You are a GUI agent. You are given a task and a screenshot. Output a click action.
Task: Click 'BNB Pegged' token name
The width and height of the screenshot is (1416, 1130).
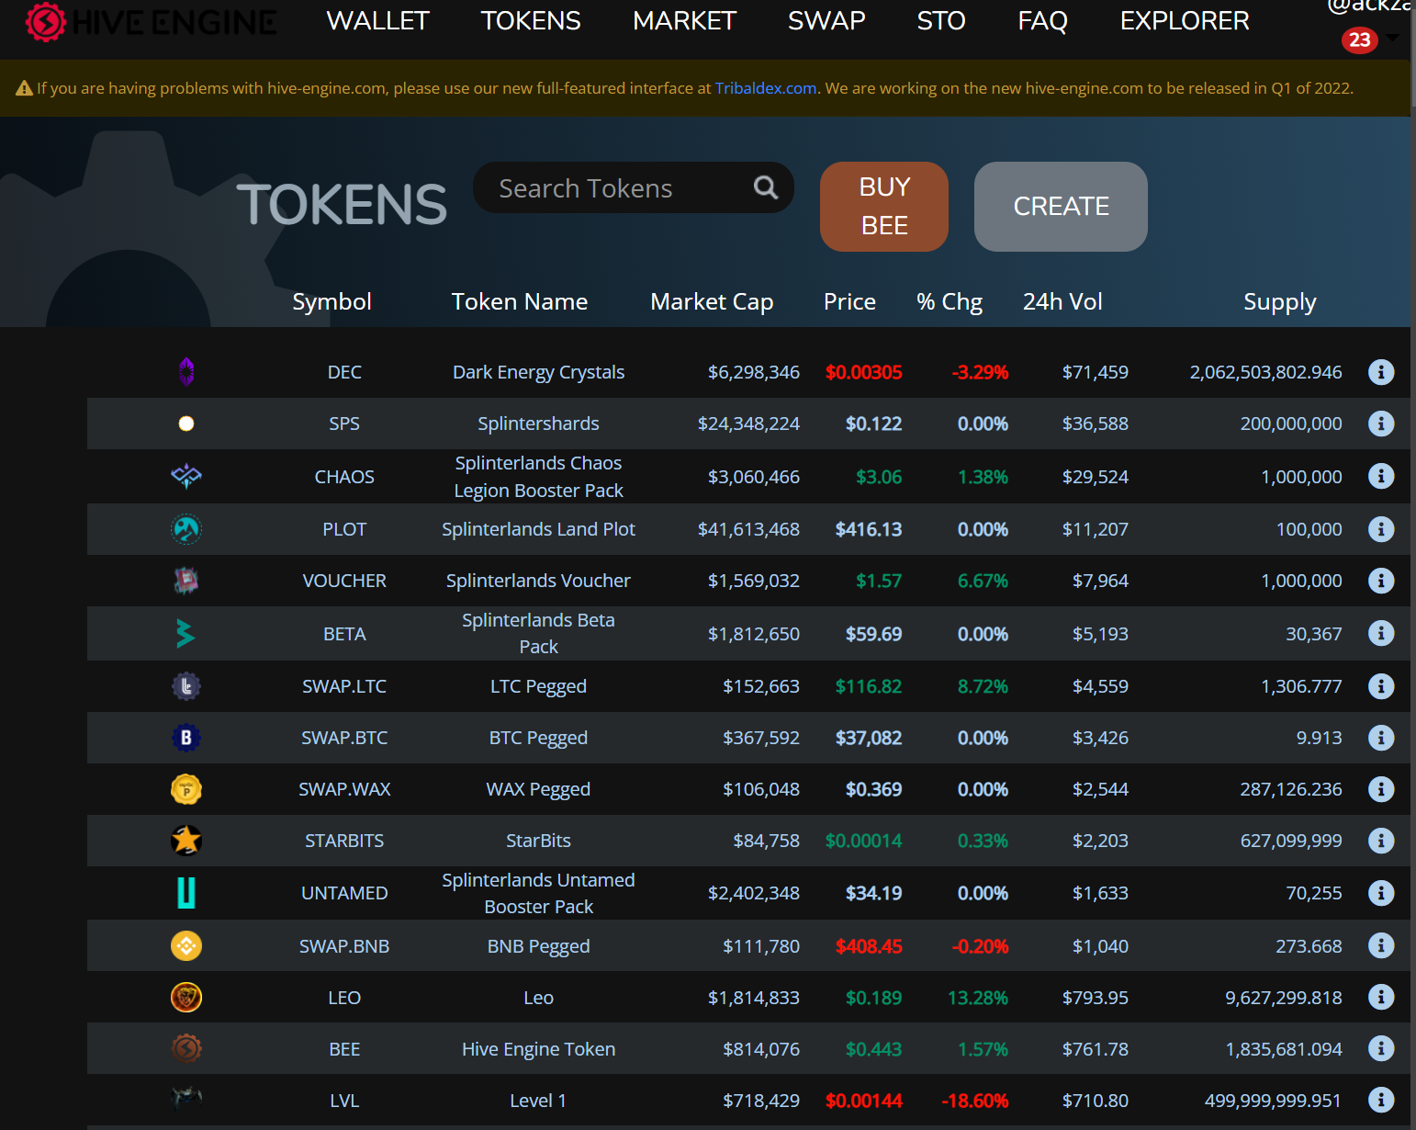point(538,945)
